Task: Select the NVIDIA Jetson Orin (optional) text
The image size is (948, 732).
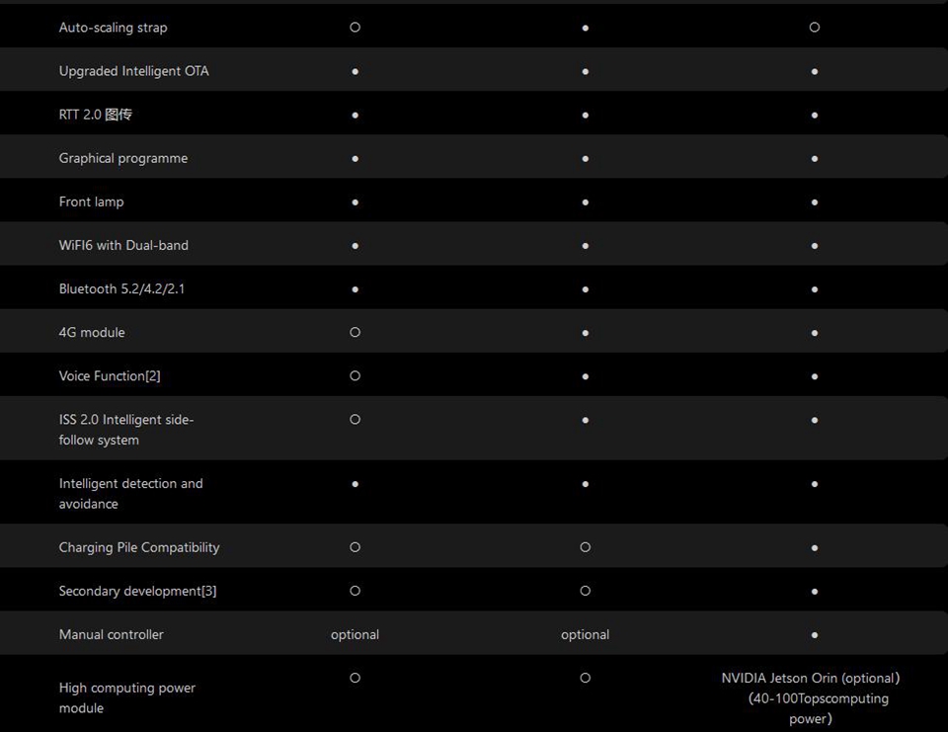Action: click(x=811, y=679)
